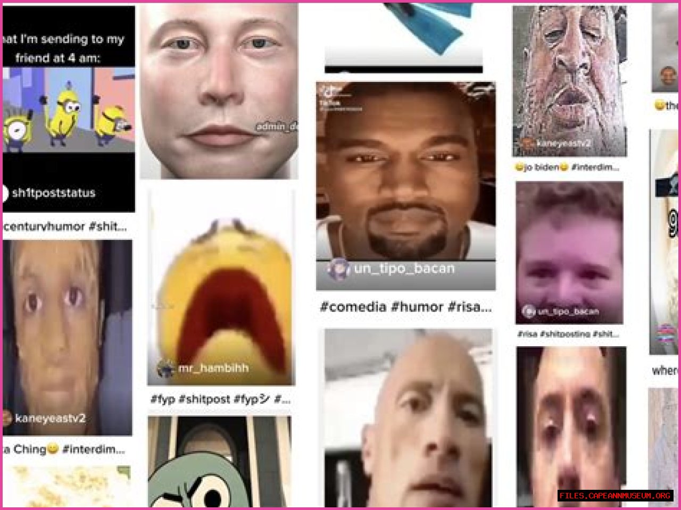Click the mr_hambihh profile avatar icon
This screenshot has height=510, width=681.
tap(166, 368)
